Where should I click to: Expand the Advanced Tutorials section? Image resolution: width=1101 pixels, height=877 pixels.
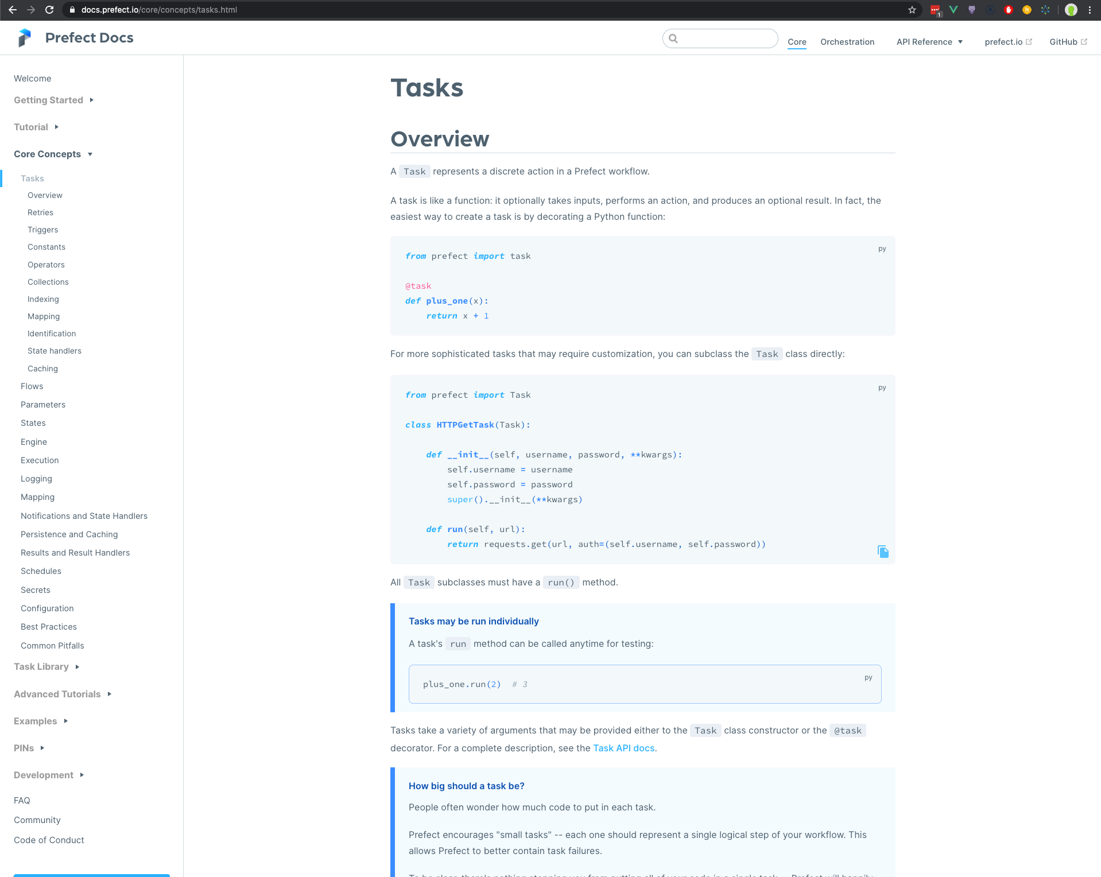tap(63, 694)
